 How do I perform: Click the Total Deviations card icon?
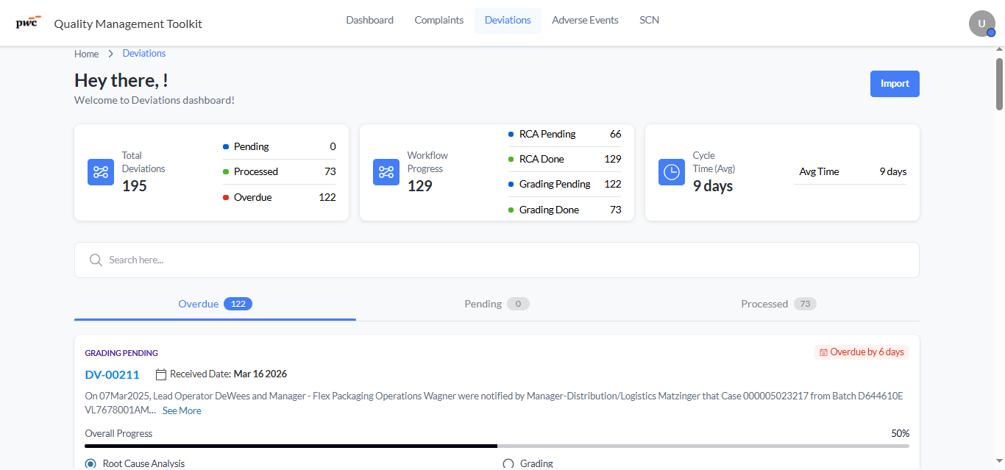click(x=101, y=172)
